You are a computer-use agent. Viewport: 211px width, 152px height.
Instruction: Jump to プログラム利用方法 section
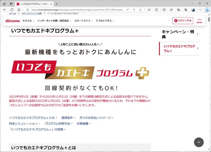point(58,124)
